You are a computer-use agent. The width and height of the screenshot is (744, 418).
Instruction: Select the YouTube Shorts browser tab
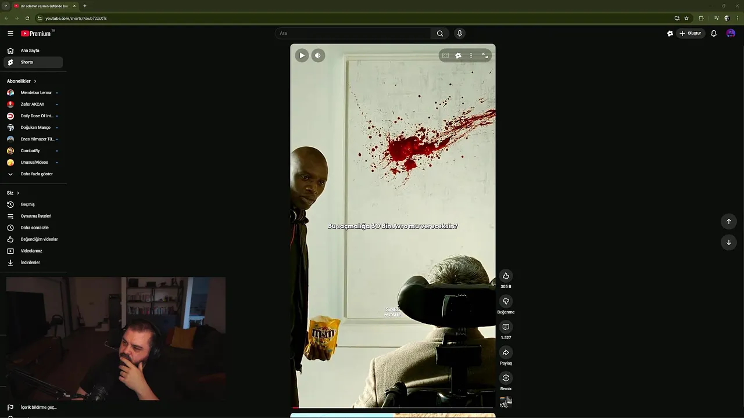44,6
